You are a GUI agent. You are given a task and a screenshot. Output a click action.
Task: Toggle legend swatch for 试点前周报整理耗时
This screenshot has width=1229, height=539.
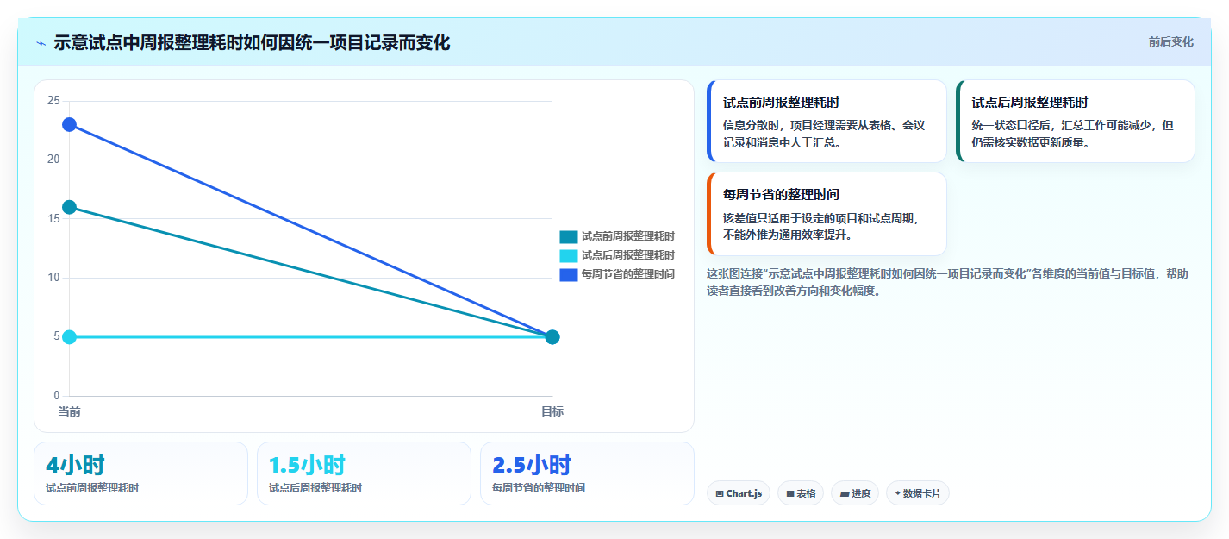[x=568, y=236]
